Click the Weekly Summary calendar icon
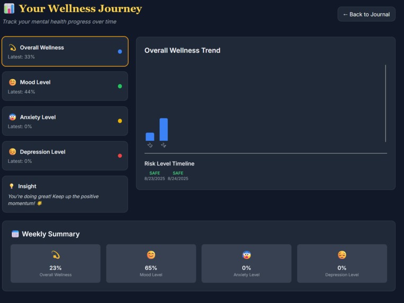 [x=15, y=234]
